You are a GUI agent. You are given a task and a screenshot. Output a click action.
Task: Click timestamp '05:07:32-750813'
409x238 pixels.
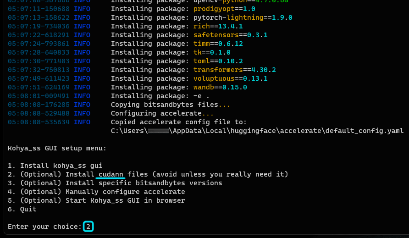39,70
